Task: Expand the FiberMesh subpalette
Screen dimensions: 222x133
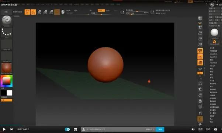Action: coord(214,63)
